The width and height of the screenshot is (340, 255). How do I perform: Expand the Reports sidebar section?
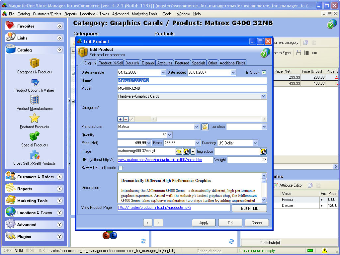click(x=60, y=189)
